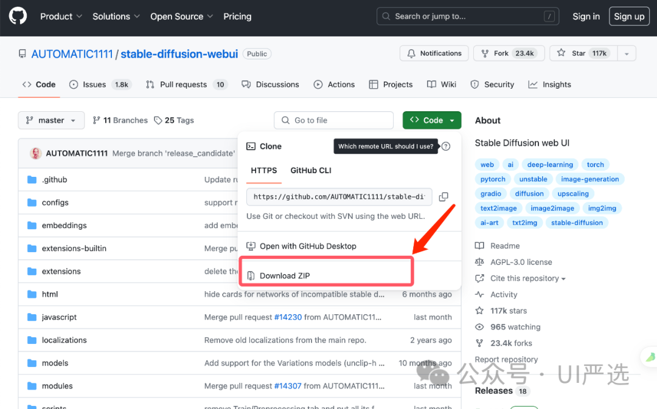This screenshot has height=409, width=657.
Task: Expand the Solutions menu
Action: point(116,16)
